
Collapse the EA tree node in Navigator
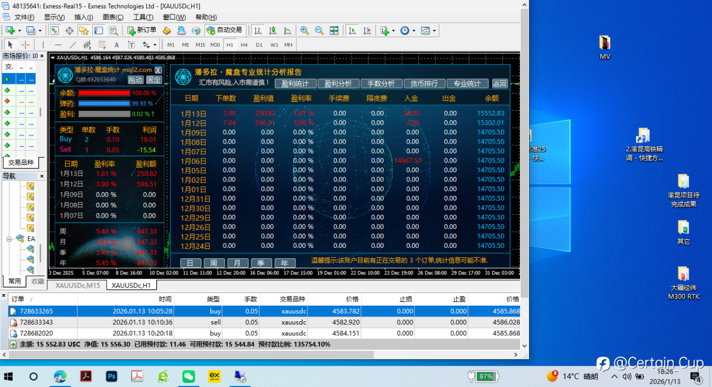tap(9, 239)
